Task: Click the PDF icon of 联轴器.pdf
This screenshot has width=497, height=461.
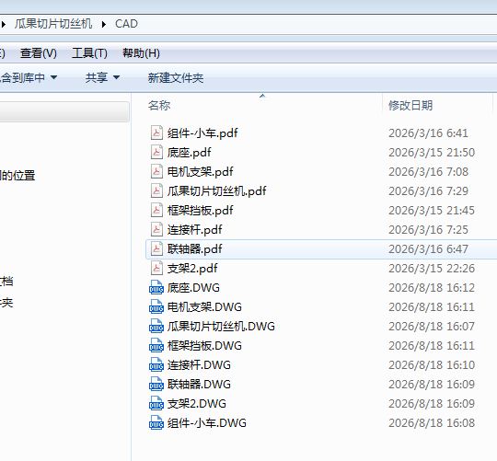Action: click(x=156, y=249)
